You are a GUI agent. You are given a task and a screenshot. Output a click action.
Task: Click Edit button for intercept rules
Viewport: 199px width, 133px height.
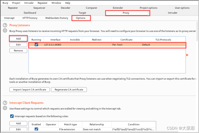[18, 129]
